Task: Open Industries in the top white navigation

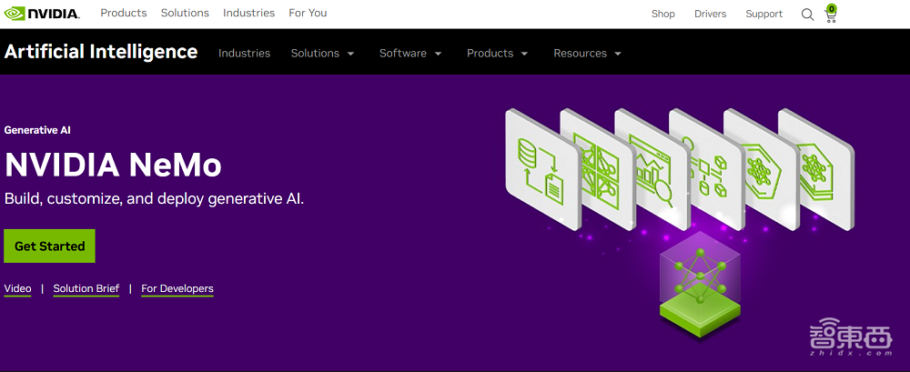Action: point(248,14)
